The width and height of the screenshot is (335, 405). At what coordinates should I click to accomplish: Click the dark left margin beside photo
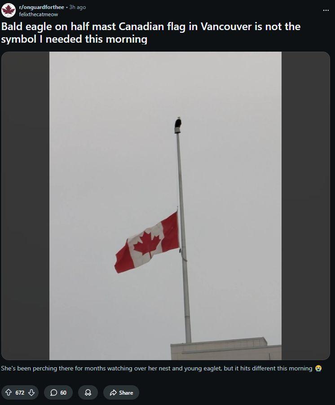25,206
